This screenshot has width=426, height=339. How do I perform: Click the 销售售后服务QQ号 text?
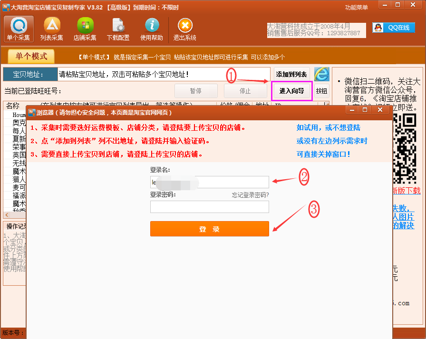pos(313,33)
